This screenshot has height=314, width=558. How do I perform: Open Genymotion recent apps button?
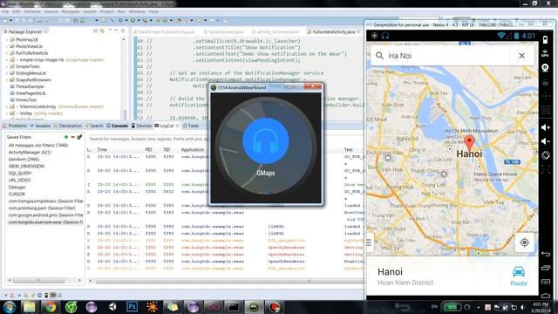546,268
